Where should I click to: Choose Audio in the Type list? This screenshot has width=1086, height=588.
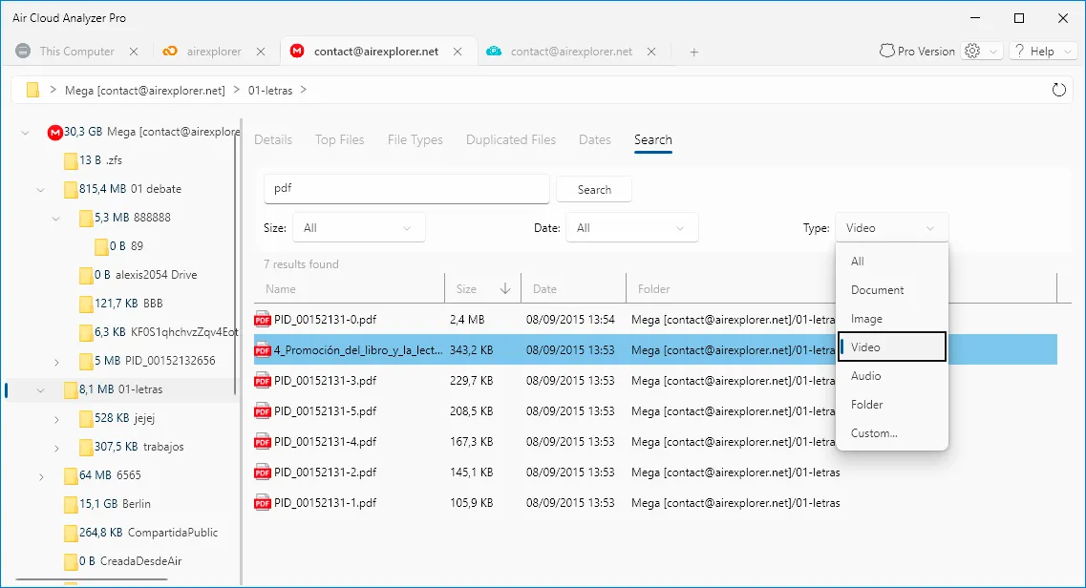tap(892, 376)
